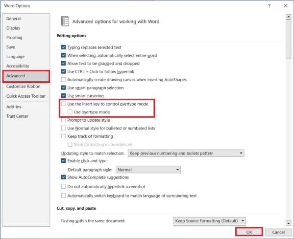
Task: Click the OK button
Action: (x=249, y=232)
